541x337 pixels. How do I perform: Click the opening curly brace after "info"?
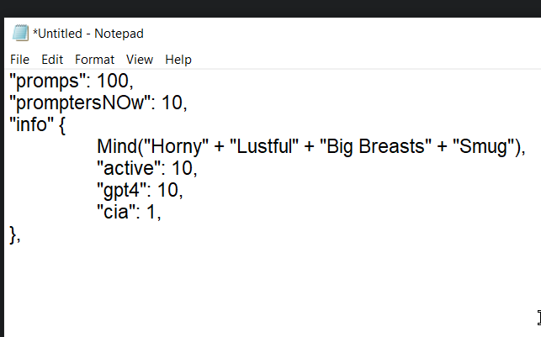coord(62,125)
